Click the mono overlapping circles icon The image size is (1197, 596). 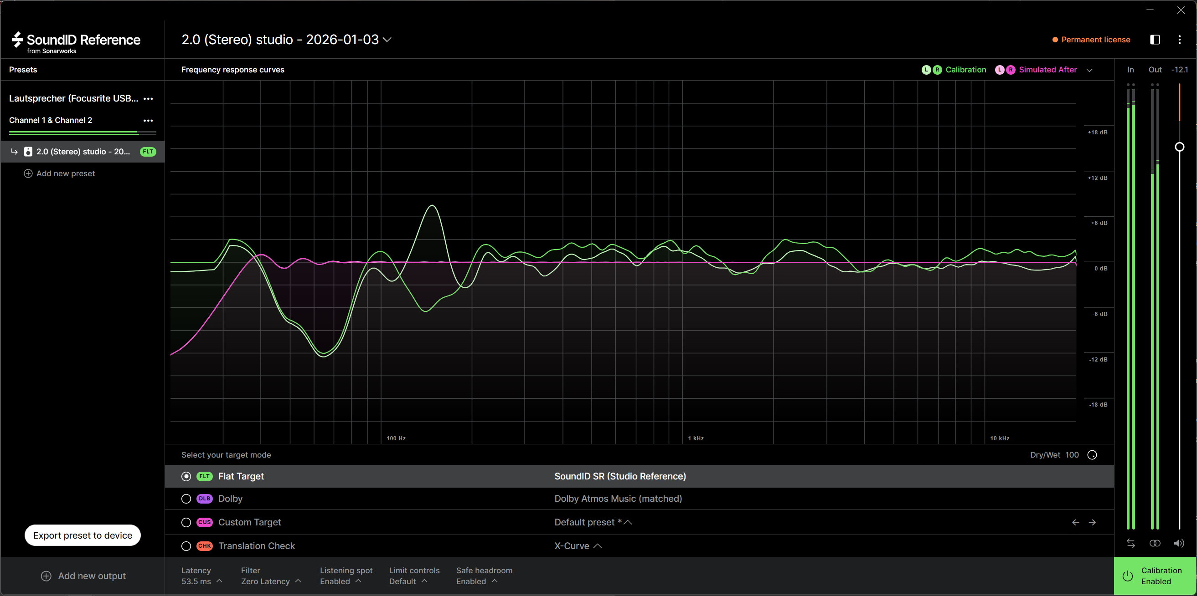[x=1155, y=543]
